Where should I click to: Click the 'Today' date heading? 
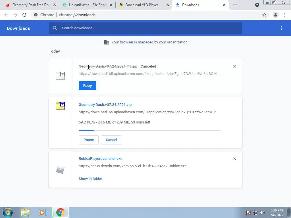pos(54,51)
